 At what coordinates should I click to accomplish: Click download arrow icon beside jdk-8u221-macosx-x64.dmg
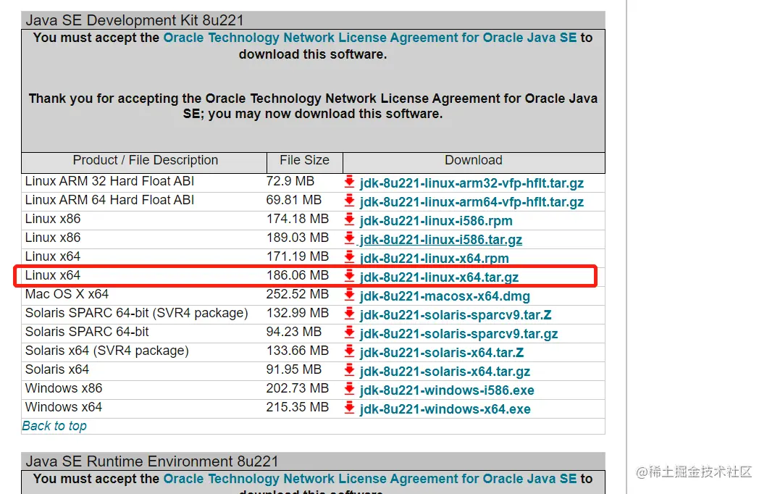click(349, 294)
